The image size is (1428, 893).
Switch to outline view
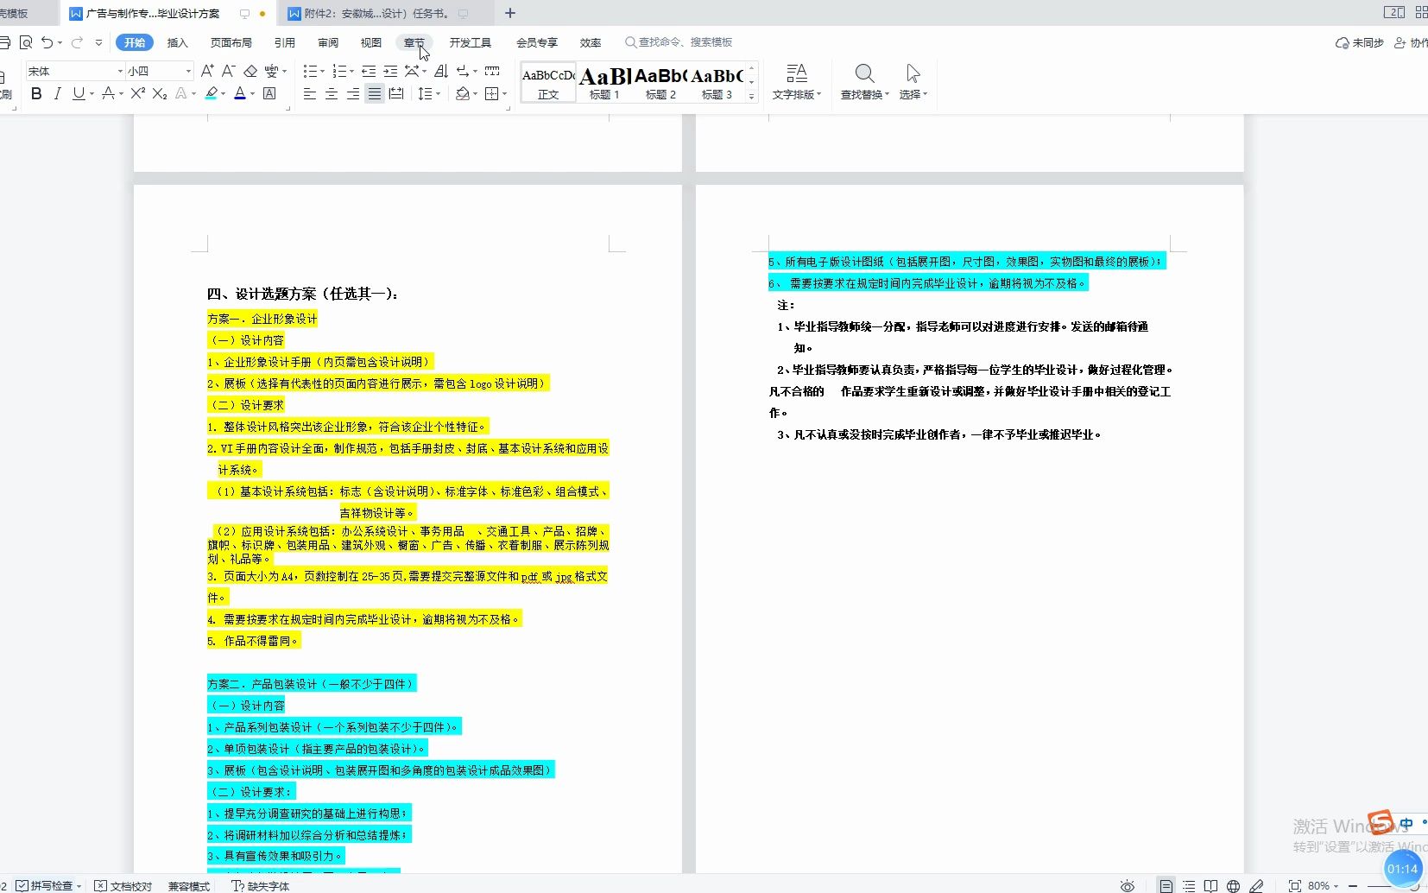(x=1189, y=885)
